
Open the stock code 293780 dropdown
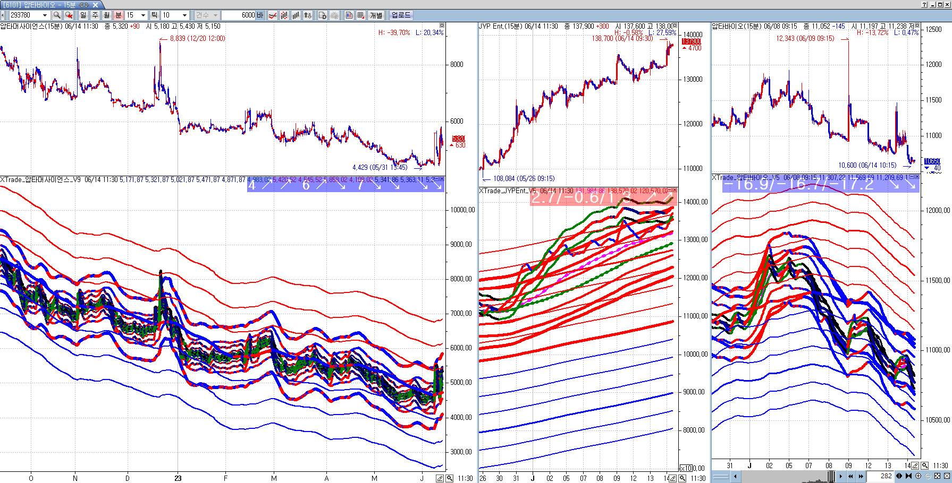[x=45, y=15]
